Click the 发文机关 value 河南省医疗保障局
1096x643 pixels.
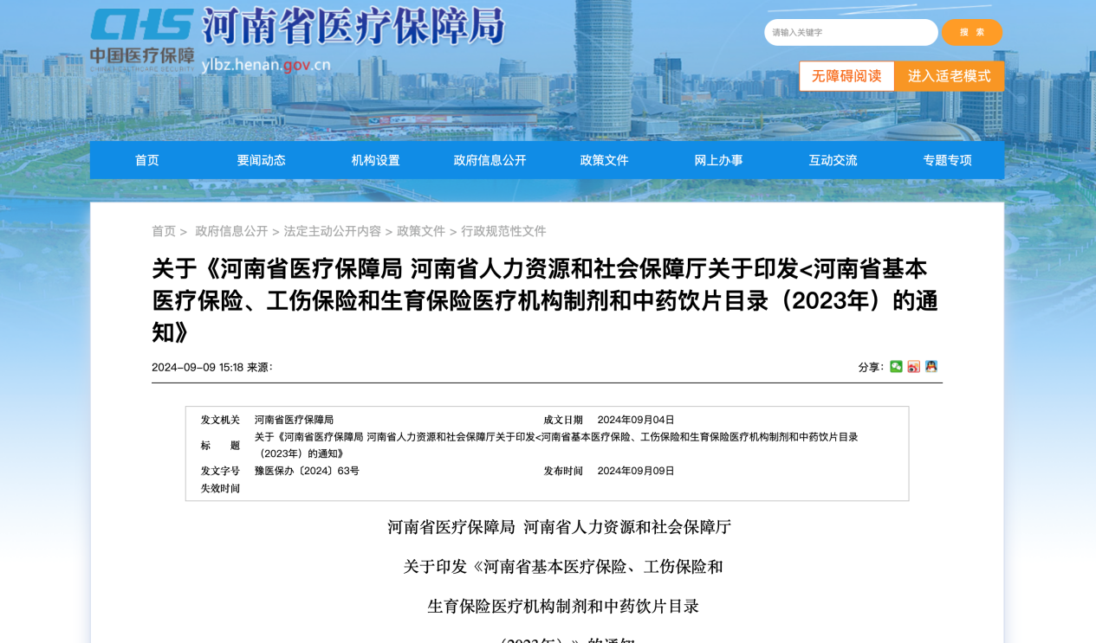pyautogui.click(x=294, y=420)
